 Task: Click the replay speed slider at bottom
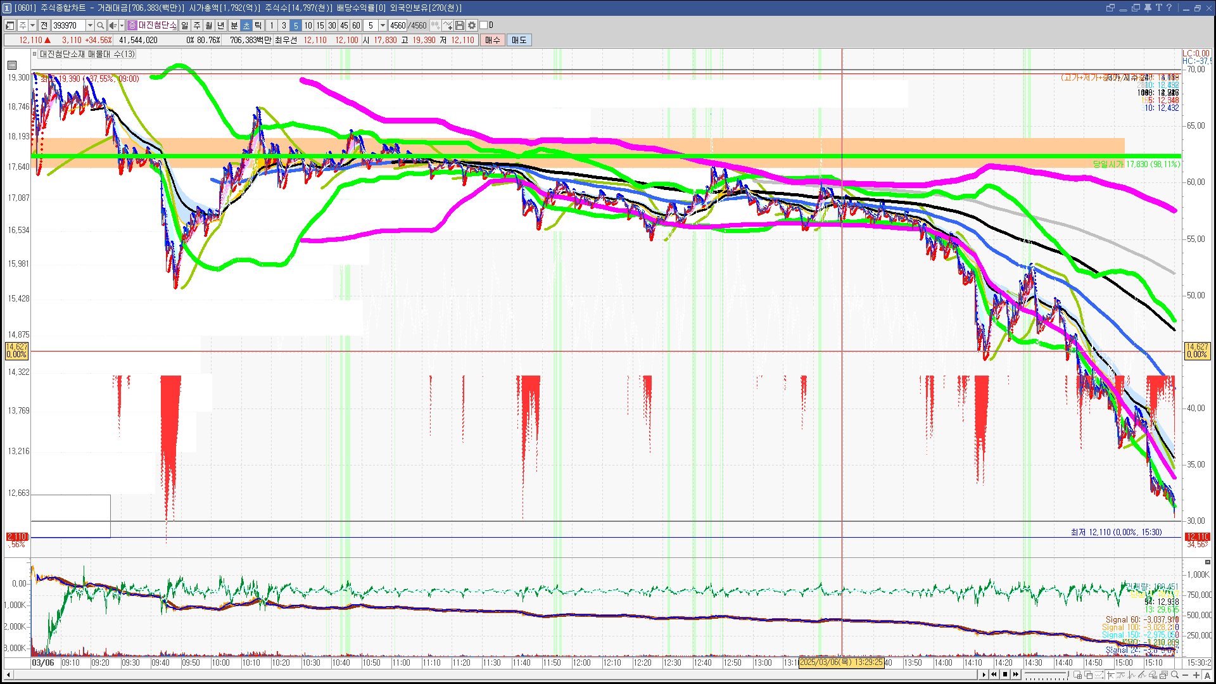1046,674
